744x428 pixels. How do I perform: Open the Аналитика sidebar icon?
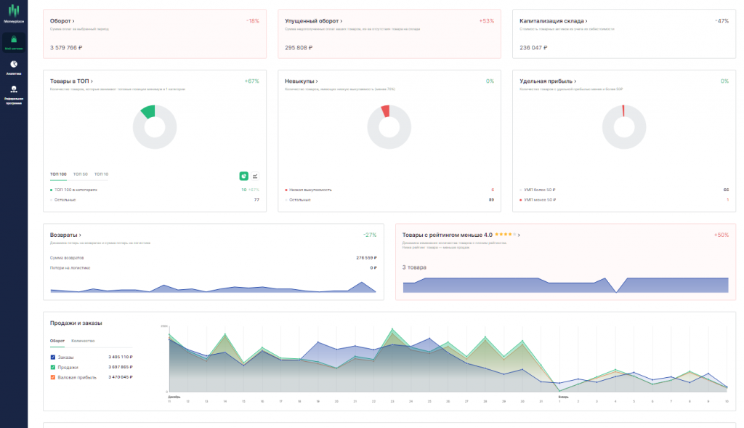[x=14, y=67]
